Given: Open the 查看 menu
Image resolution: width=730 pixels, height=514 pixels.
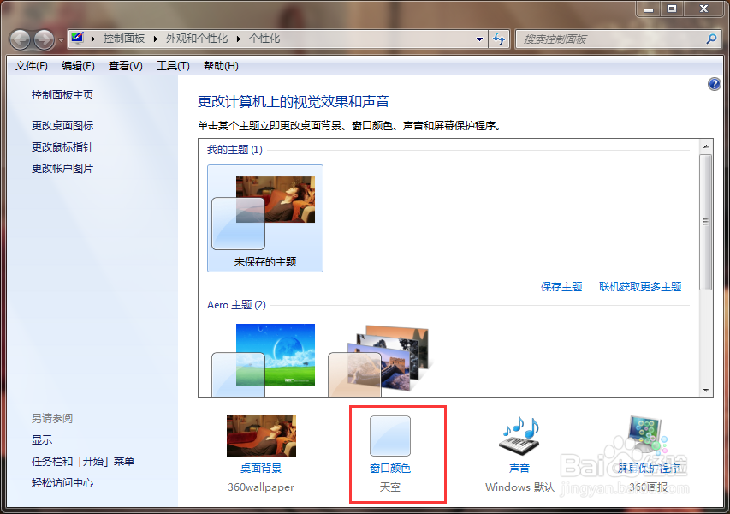Looking at the screenshot, I should [124, 65].
